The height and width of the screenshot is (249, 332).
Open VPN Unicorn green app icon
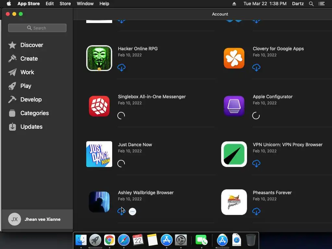pos(234,154)
